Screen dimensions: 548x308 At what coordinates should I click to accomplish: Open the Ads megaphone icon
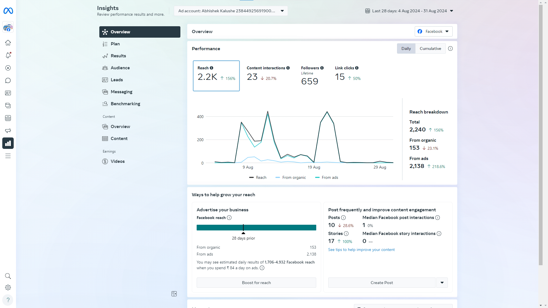(x=8, y=131)
